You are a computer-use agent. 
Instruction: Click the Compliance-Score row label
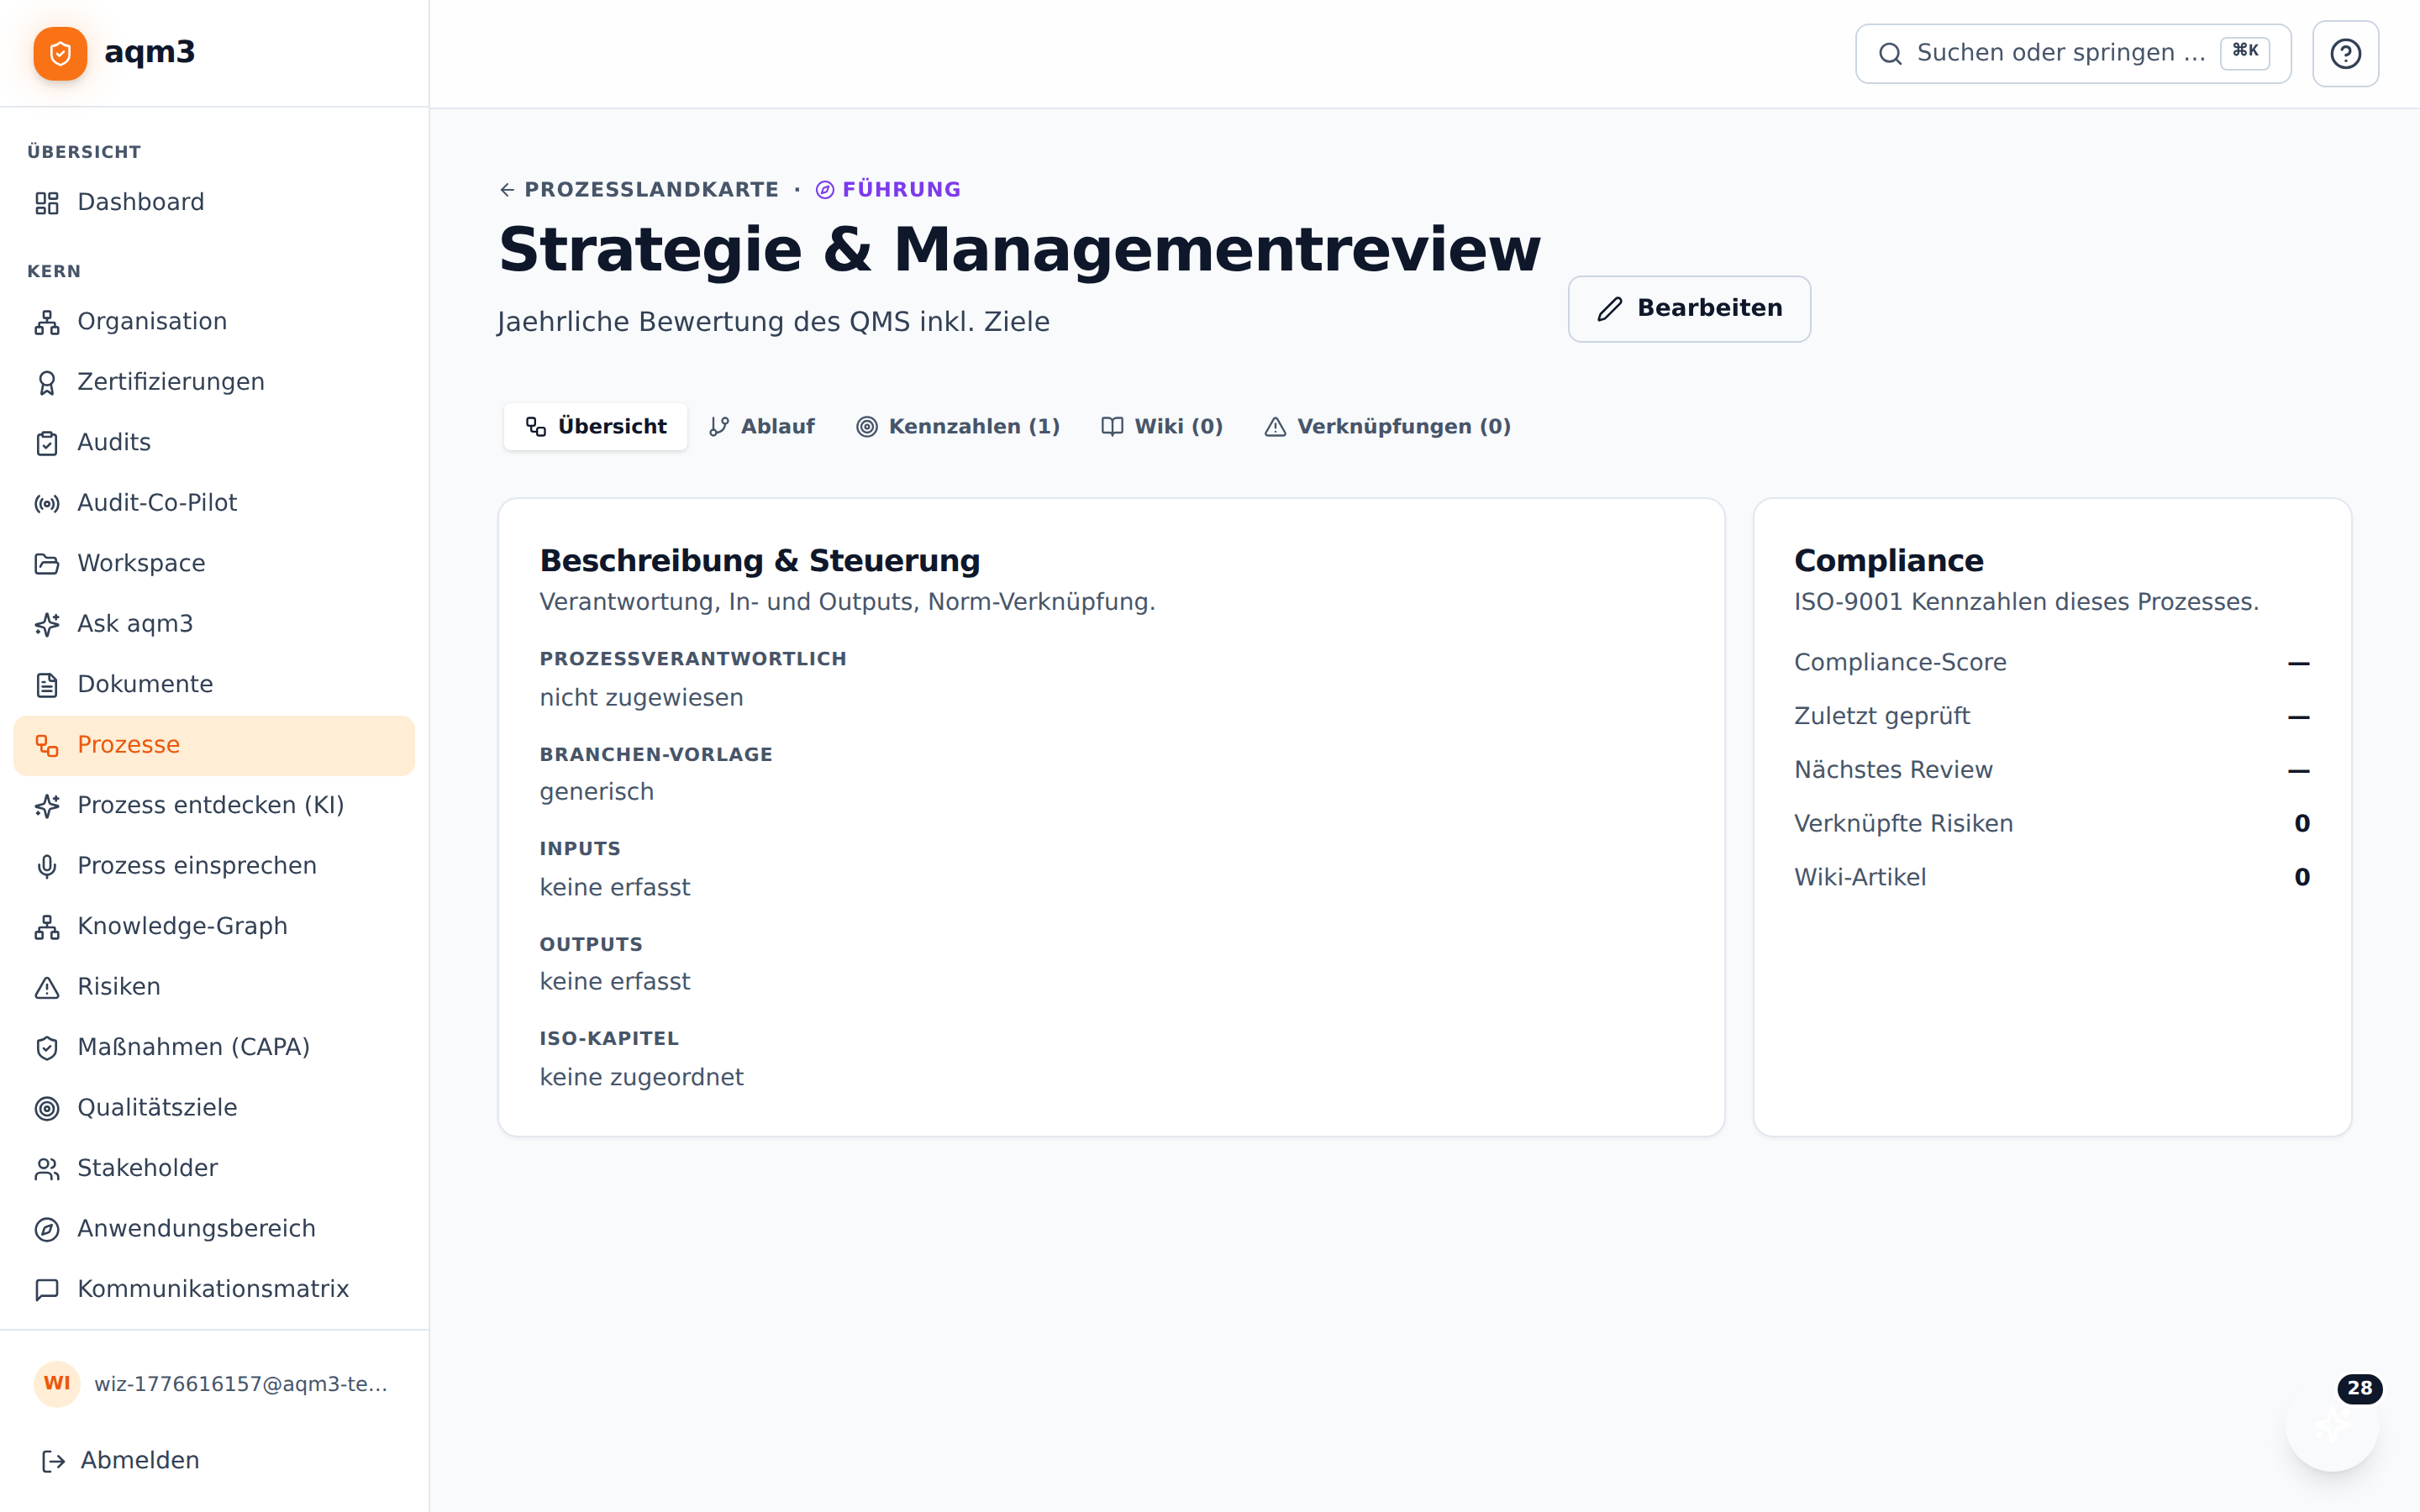(1900, 663)
